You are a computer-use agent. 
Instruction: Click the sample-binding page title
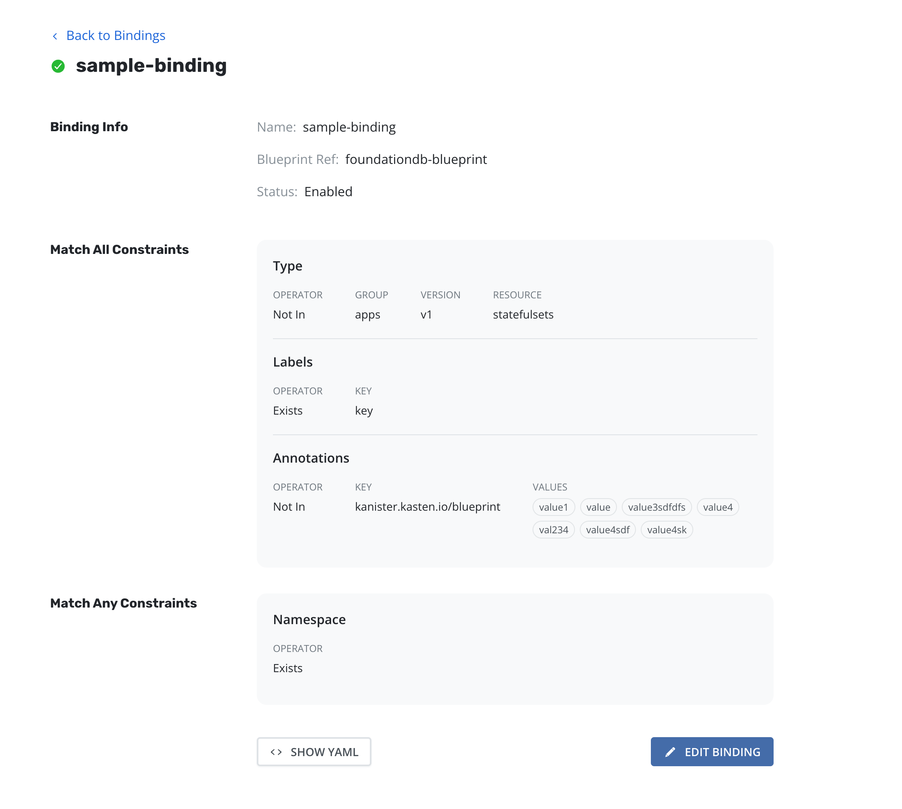(x=151, y=66)
